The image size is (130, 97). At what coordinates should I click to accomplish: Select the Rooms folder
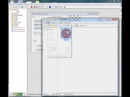point(16,26)
